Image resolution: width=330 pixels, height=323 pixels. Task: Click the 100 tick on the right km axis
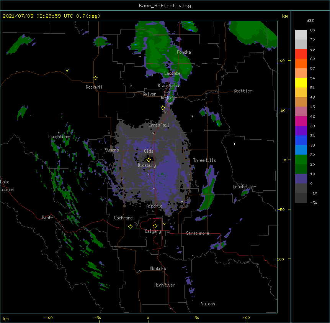[281, 61]
